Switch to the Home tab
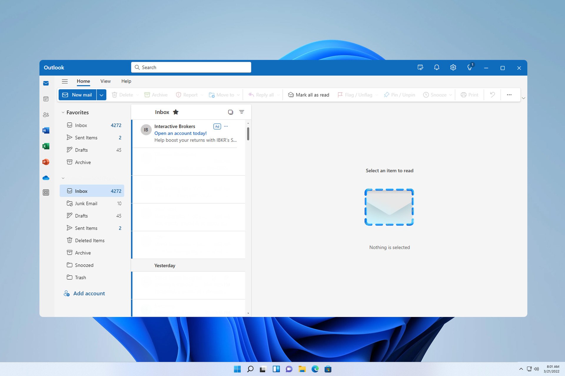This screenshot has width=565, height=376. pyautogui.click(x=84, y=81)
